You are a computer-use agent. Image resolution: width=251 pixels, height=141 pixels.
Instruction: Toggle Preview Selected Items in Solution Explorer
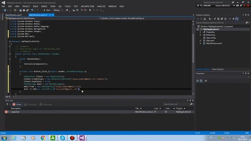point(237,19)
